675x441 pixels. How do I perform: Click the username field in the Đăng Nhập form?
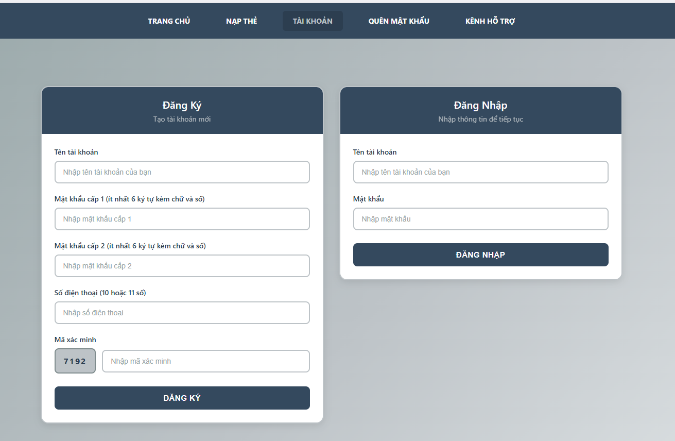tap(481, 172)
